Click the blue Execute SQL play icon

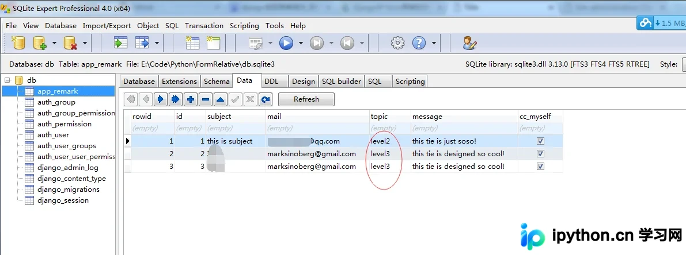coord(286,42)
